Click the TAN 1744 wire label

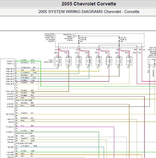(28, 70)
